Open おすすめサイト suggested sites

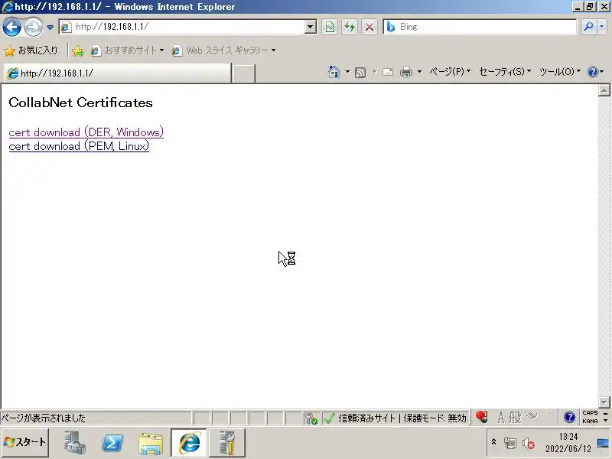[x=127, y=50]
